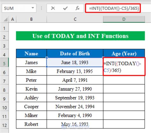The image size is (151, 133).
Task: Select the cell containing Mike
Action: [x=31, y=71]
